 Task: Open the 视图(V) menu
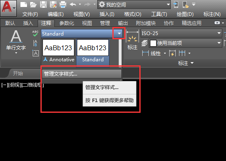coord(82,14)
